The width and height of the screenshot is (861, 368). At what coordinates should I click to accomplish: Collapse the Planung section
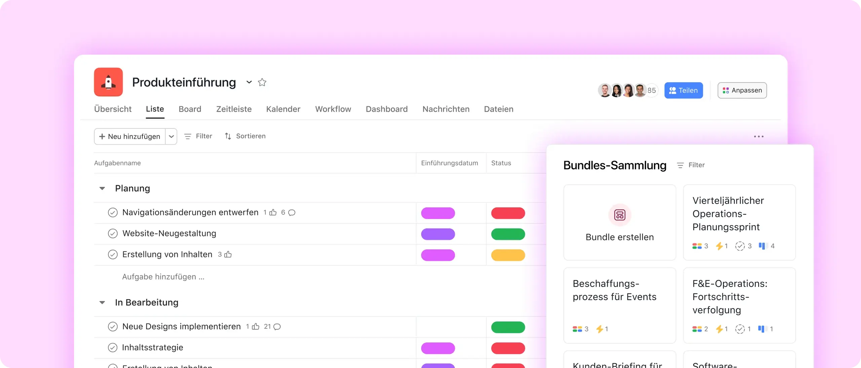pyautogui.click(x=102, y=189)
